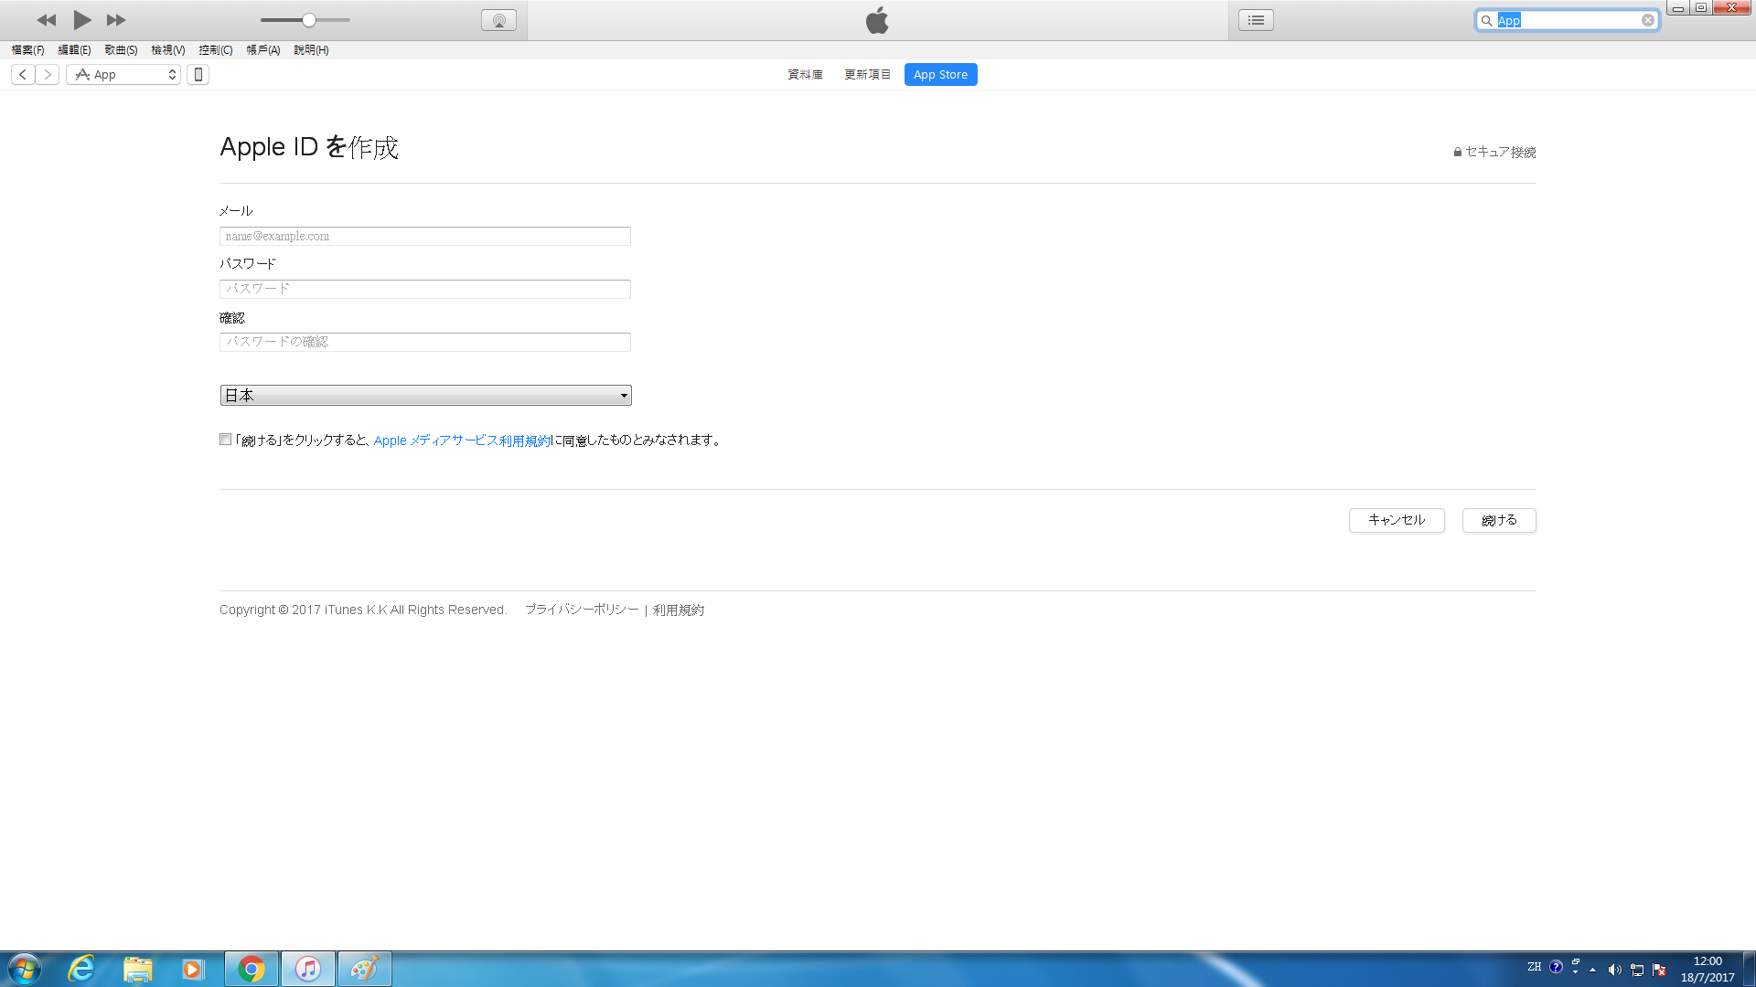This screenshot has width=1756, height=987.
Task: Launch Chrome from the taskbar
Action: coord(252,969)
